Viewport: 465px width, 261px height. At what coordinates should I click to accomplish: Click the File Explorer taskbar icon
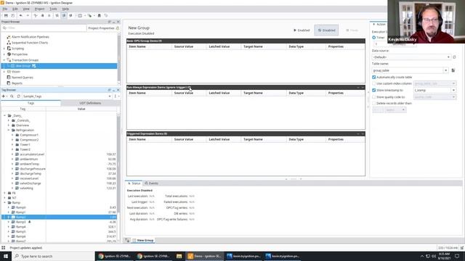tap(179, 256)
